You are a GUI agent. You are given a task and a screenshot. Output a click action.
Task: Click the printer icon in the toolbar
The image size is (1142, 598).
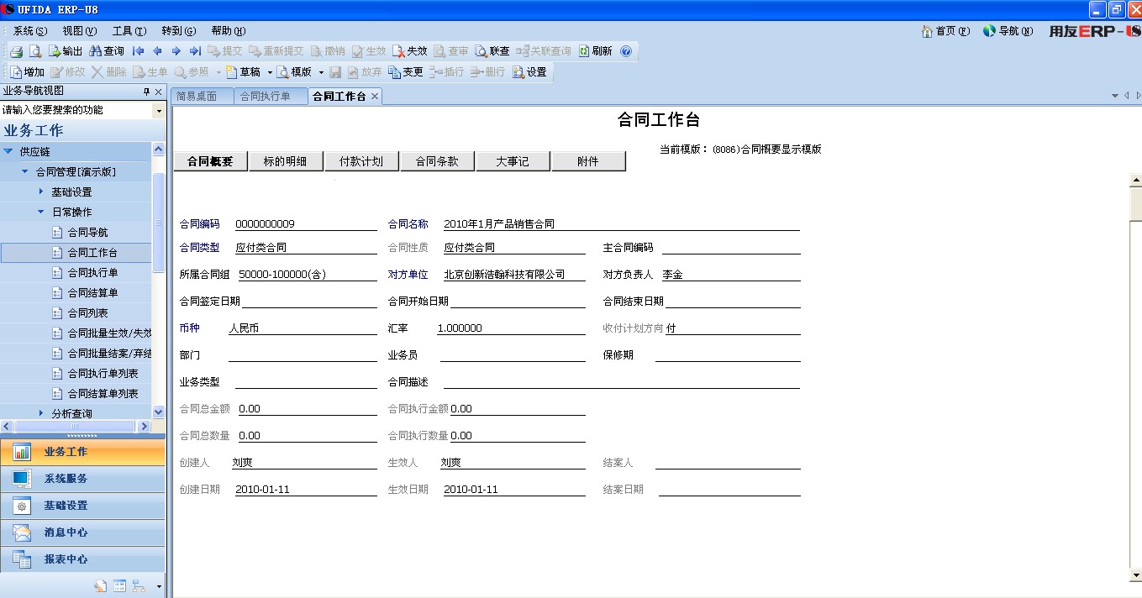click(17, 51)
